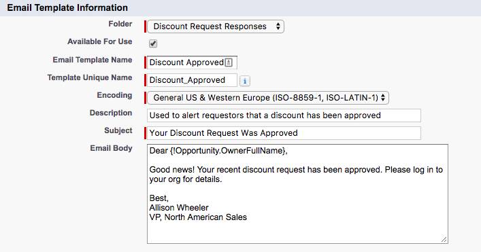This screenshot has width=481, height=252.
Task: Click the info icon beside Template Unique Name
Action: (x=244, y=81)
